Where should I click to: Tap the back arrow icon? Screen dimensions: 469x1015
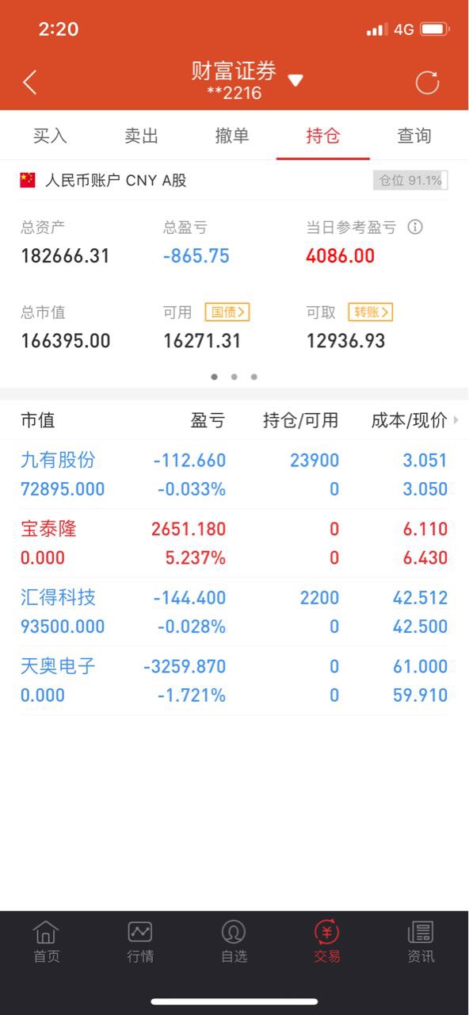click(30, 82)
